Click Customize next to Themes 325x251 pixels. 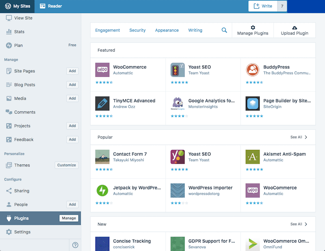click(x=67, y=165)
